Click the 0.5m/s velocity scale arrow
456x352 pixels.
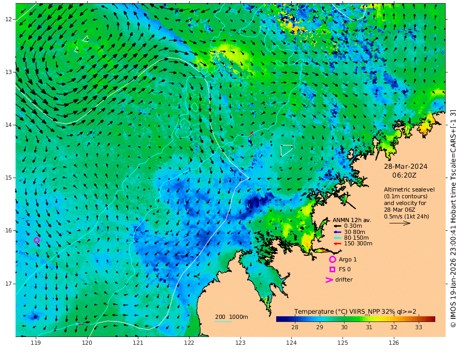point(400,223)
